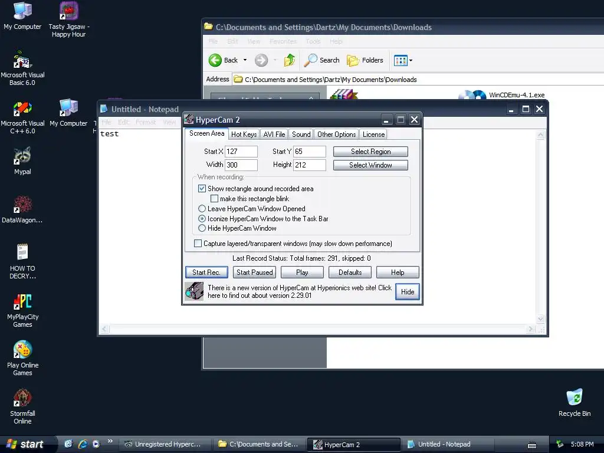Switch to Unregistered Hyperc... taskbar item

pos(165,444)
